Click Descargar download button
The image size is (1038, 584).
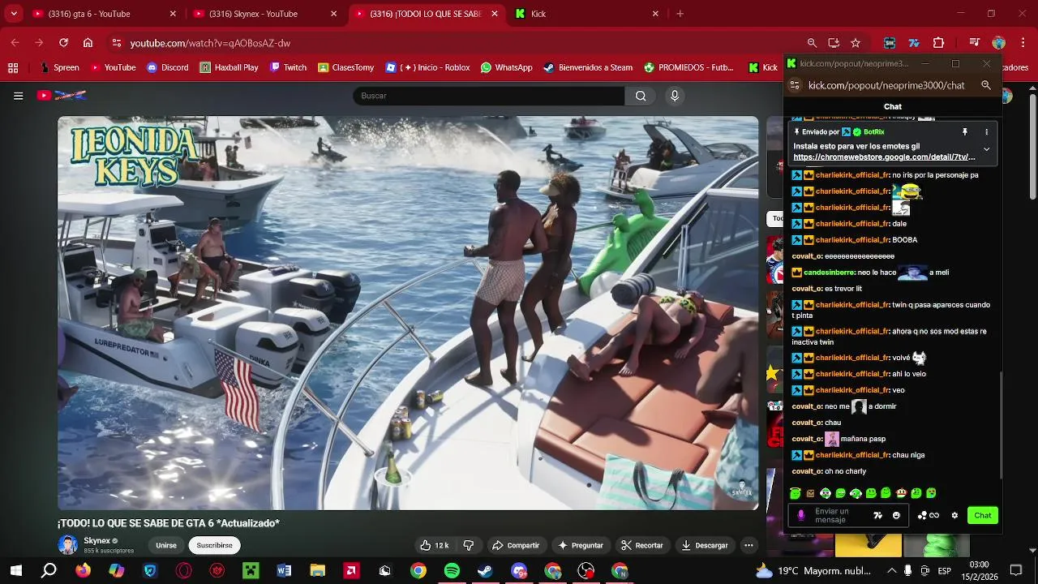[705, 545]
